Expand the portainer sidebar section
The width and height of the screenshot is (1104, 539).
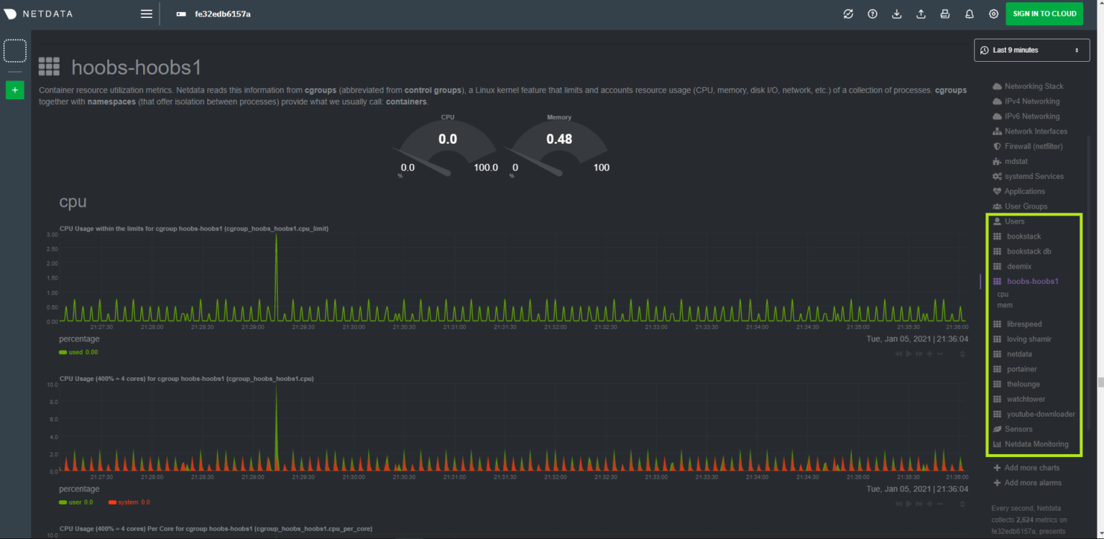1021,369
